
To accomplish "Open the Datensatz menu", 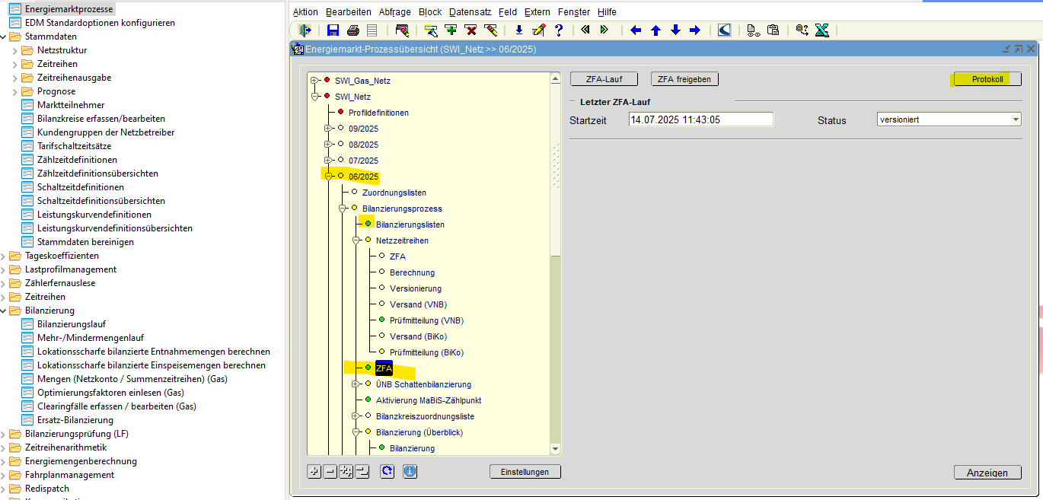I will [470, 12].
